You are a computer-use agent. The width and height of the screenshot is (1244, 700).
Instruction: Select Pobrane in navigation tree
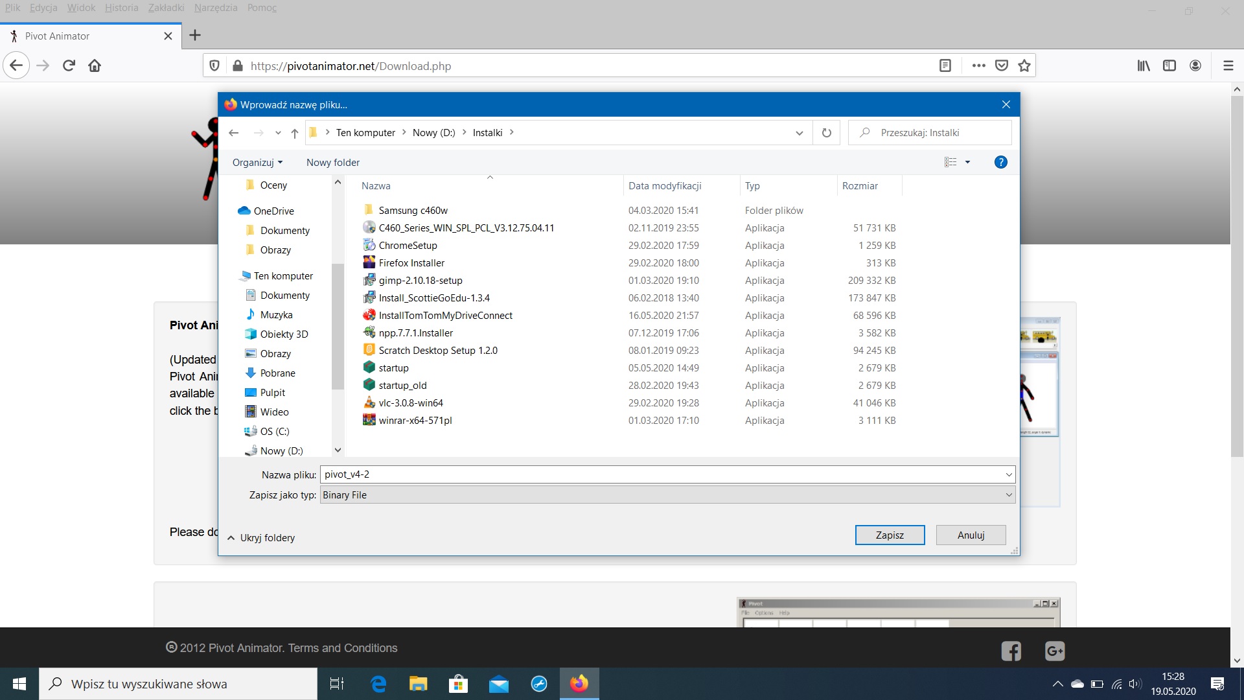click(270, 373)
